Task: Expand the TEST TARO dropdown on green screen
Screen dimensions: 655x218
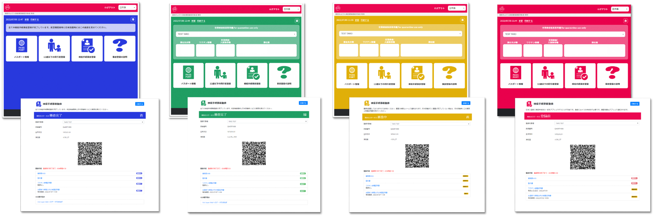Action: (x=236, y=34)
